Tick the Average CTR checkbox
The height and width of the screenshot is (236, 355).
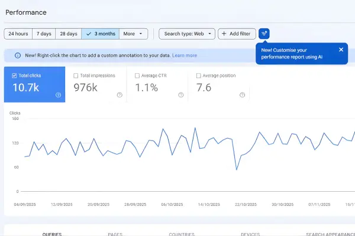point(137,76)
